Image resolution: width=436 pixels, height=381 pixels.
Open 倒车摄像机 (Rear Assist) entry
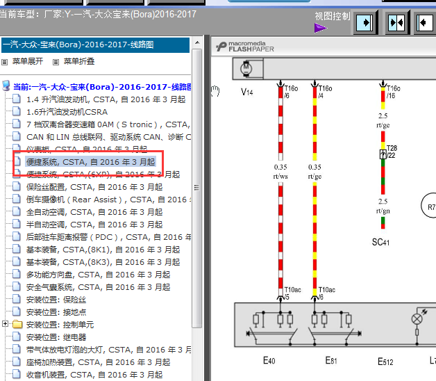coord(108,200)
